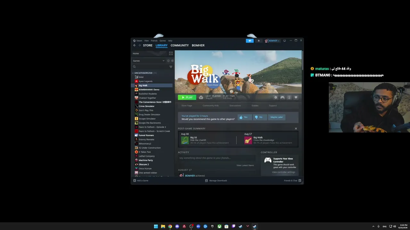This screenshot has height=230, width=410.
Task: Open Discord from the taskbar
Action: 177,226
